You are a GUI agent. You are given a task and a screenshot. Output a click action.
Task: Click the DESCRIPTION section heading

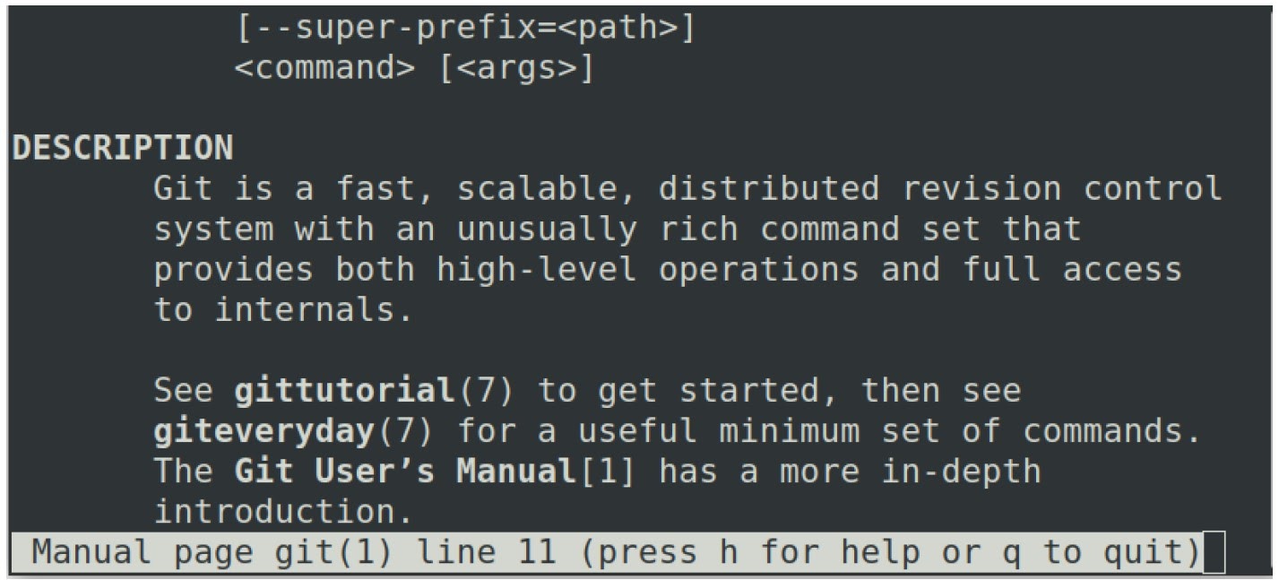pyautogui.click(x=122, y=148)
